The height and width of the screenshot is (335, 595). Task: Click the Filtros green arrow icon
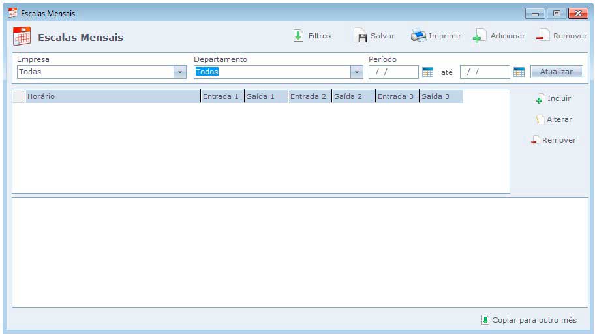(x=298, y=36)
